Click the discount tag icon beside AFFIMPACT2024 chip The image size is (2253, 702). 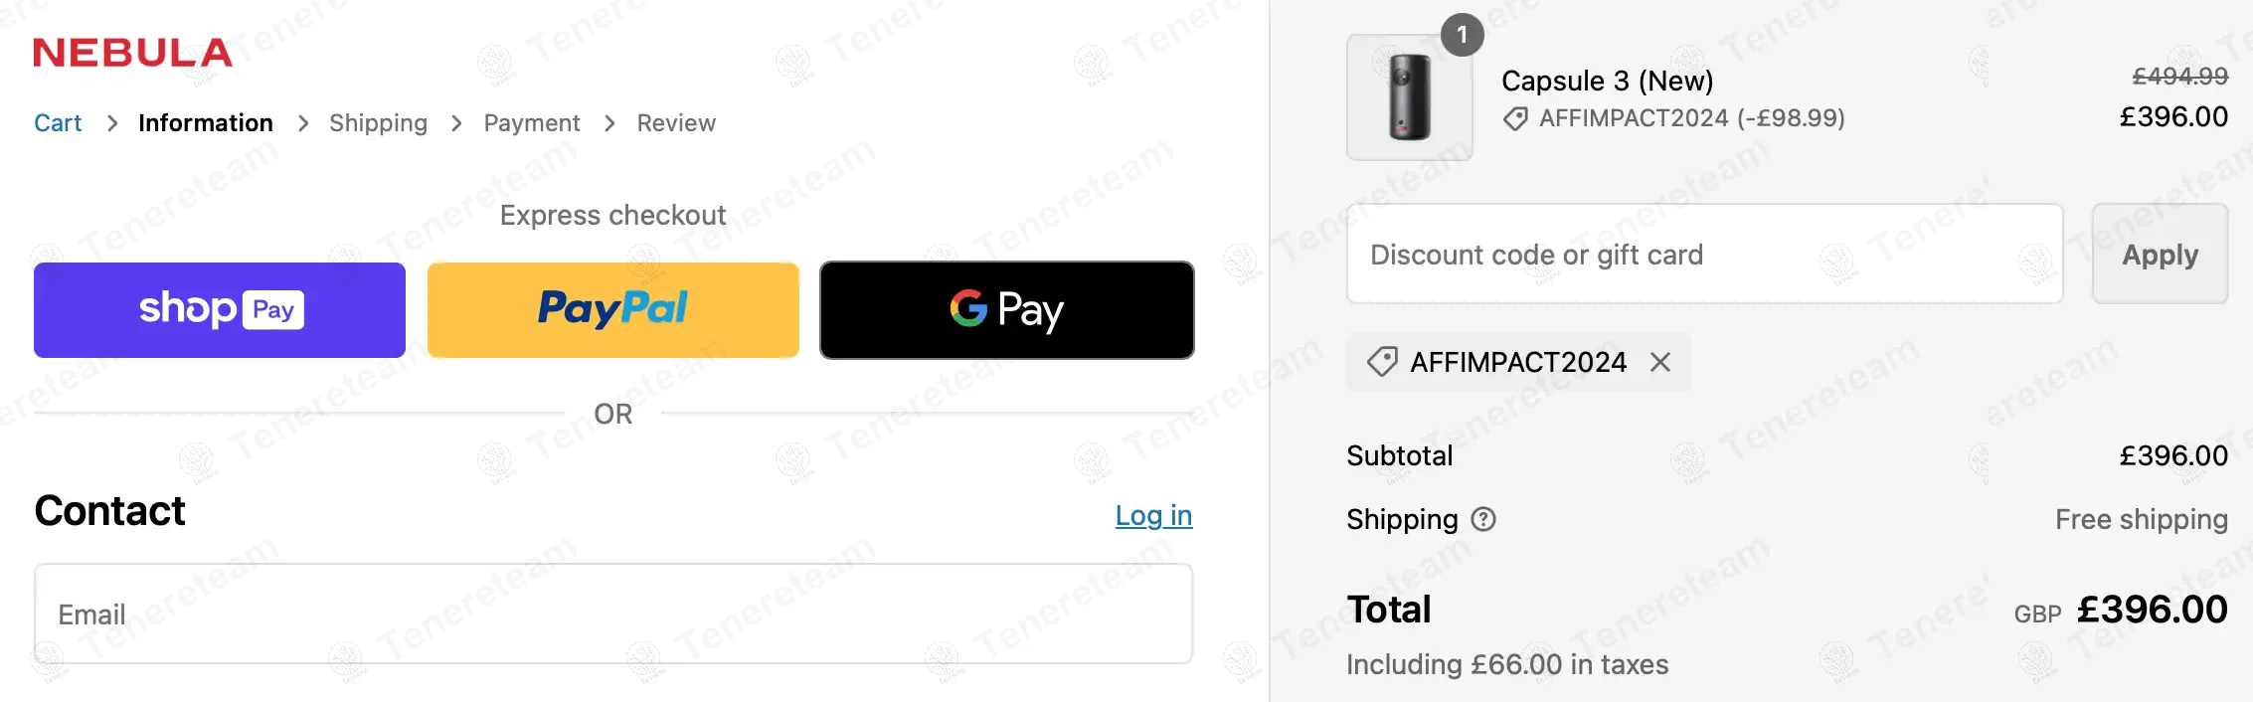pos(1382,362)
